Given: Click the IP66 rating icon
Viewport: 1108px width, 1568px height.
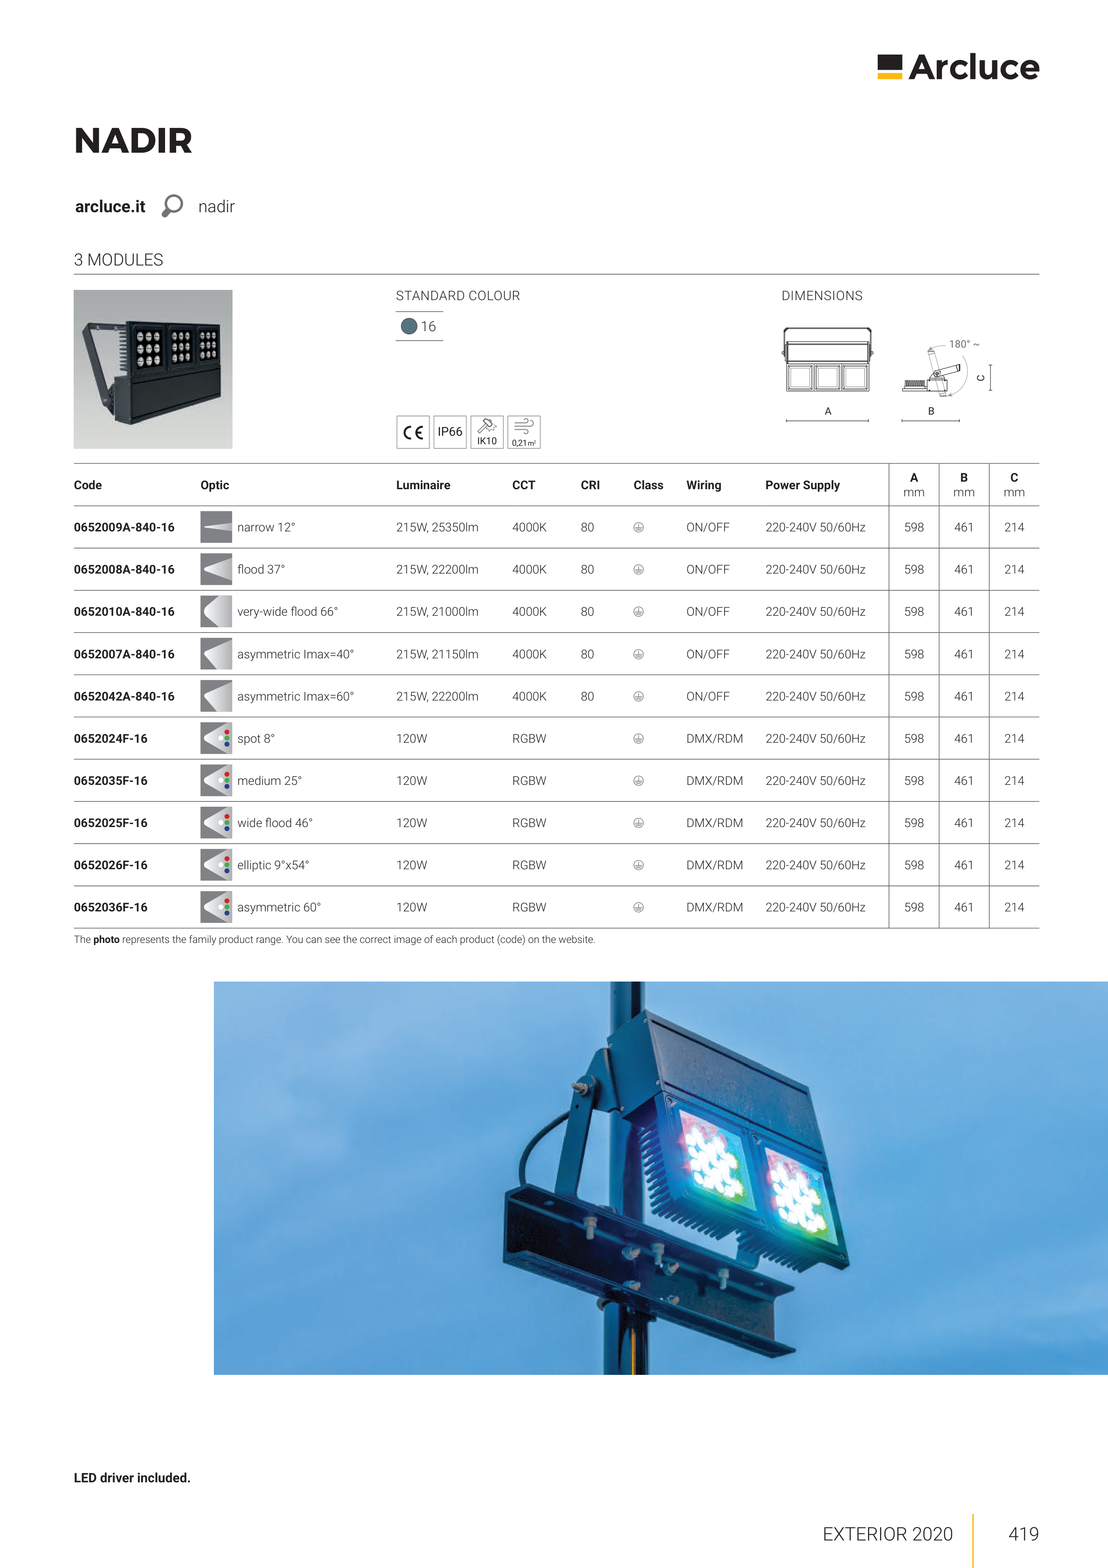Looking at the screenshot, I should point(450,432).
